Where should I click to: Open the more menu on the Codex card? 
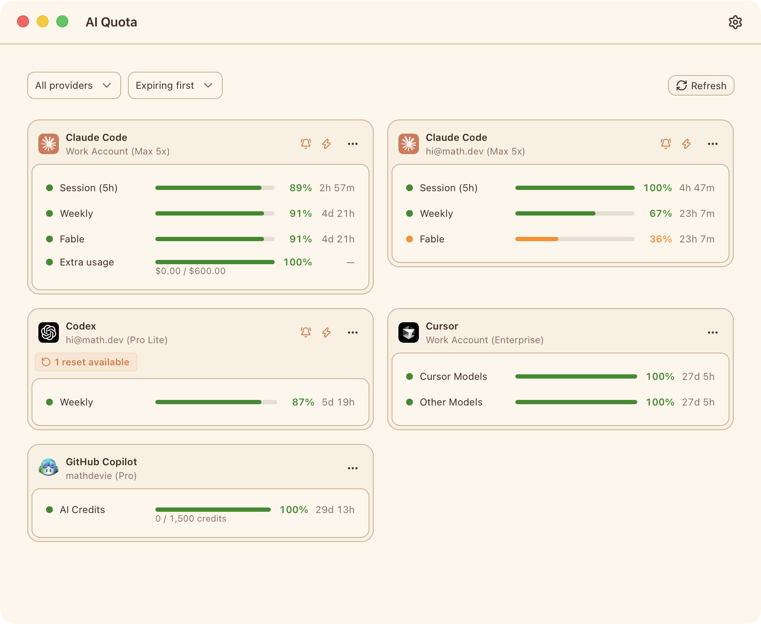[x=353, y=332]
